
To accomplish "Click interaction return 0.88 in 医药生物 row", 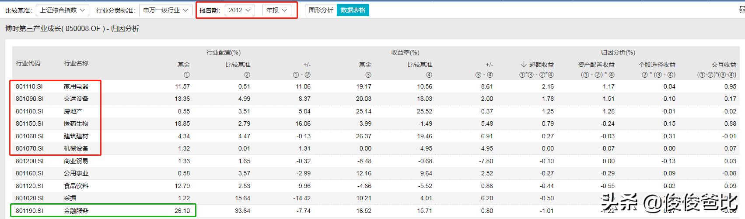I will [x=730, y=123].
